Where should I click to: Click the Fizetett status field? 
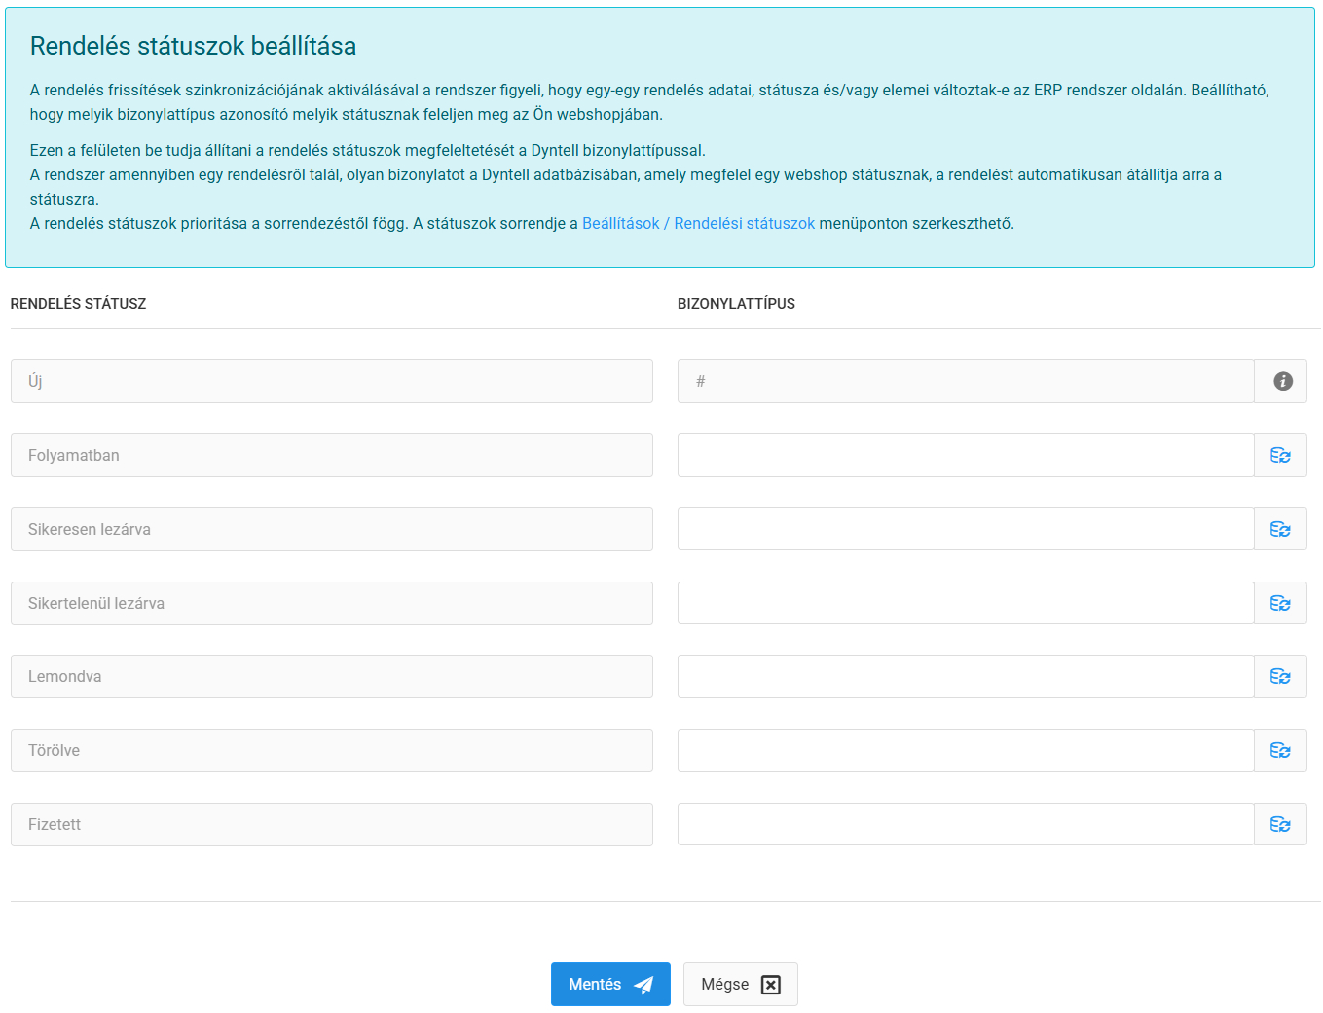pos(331,824)
